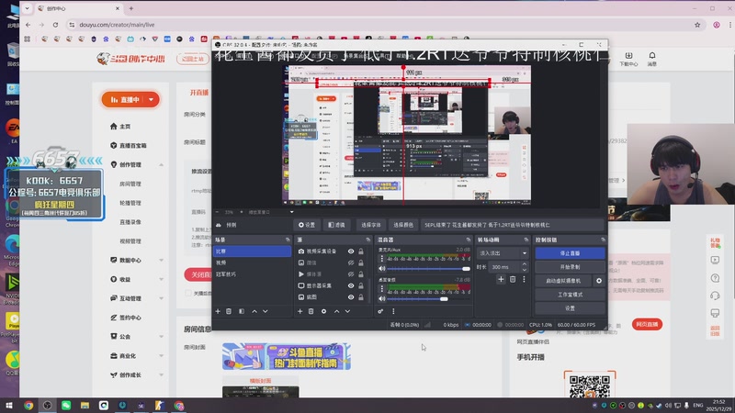Screen dimensions: 735x413
Task: Open 房间管理 sidebar item
Action: point(130,184)
